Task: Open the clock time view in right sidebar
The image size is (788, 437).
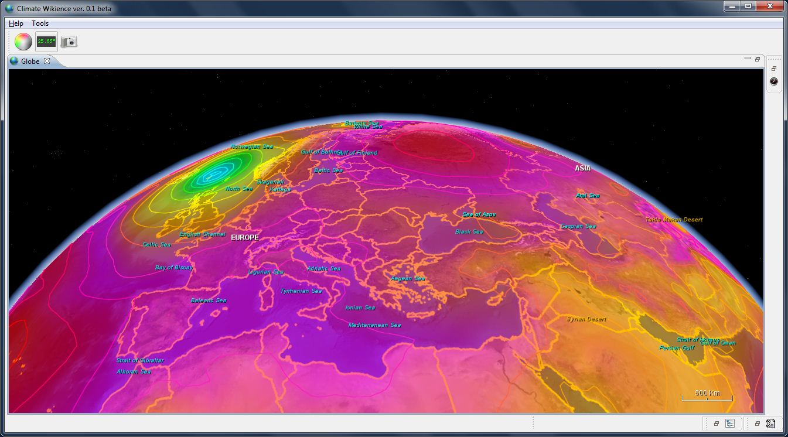Action: tap(774, 81)
